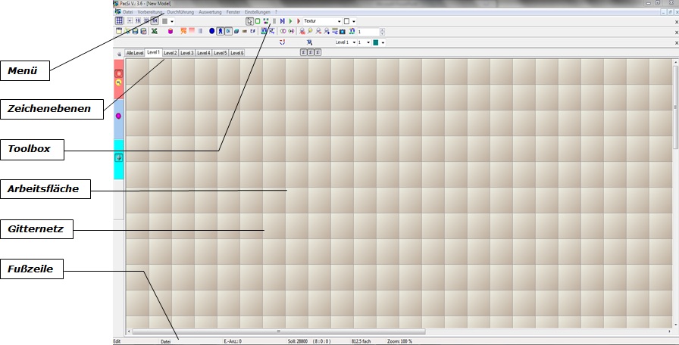Click the Excel export icon
The image size is (679, 345).
[x=154, y=31]
